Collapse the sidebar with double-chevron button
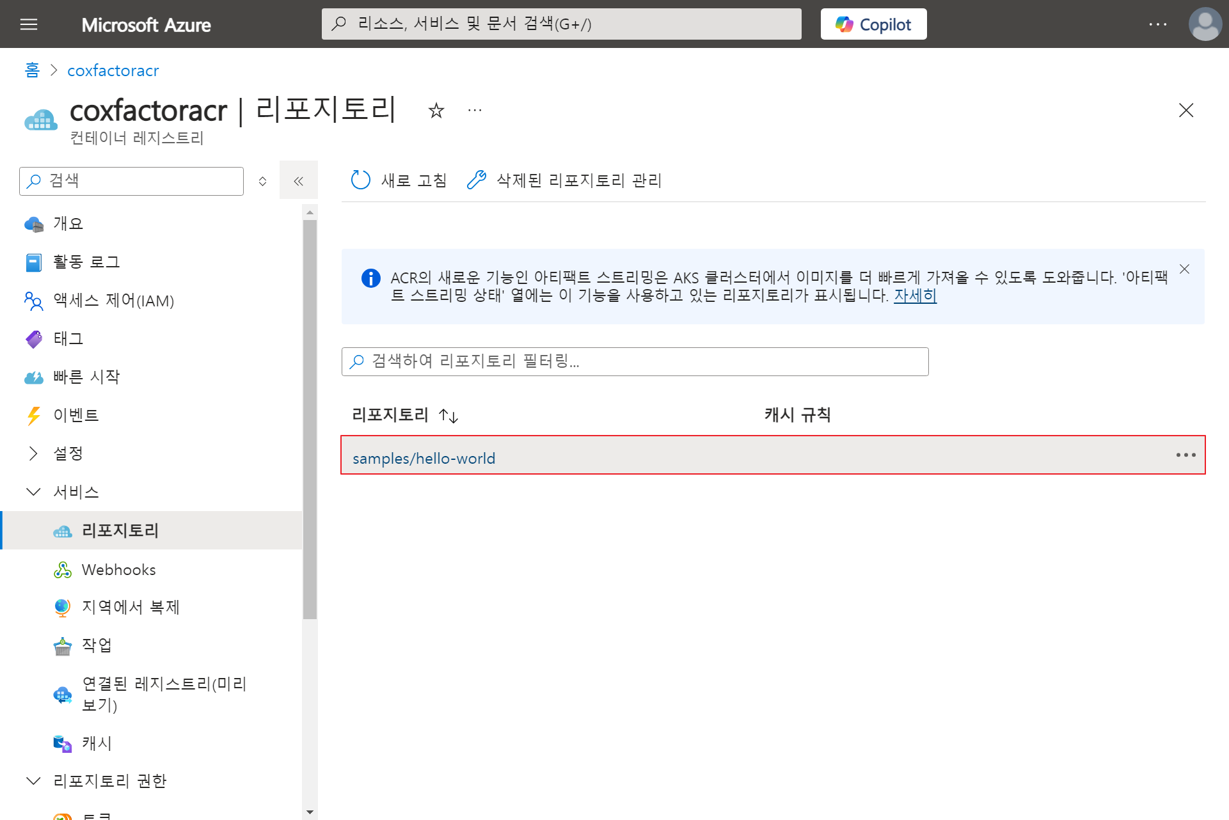This screenshot has width=1229, height=820. (x=298, y=181)
